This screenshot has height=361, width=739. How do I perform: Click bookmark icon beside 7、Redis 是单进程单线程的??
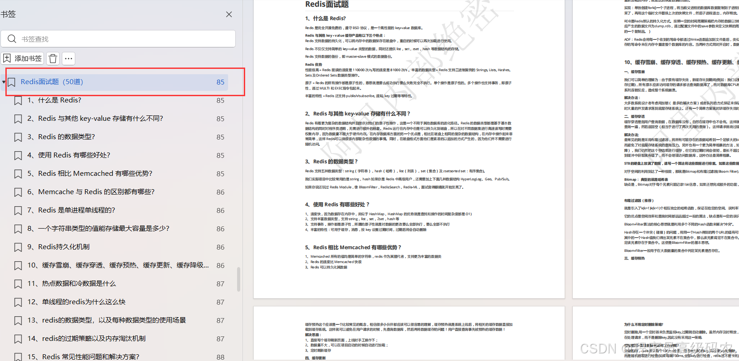coord(18,211)
